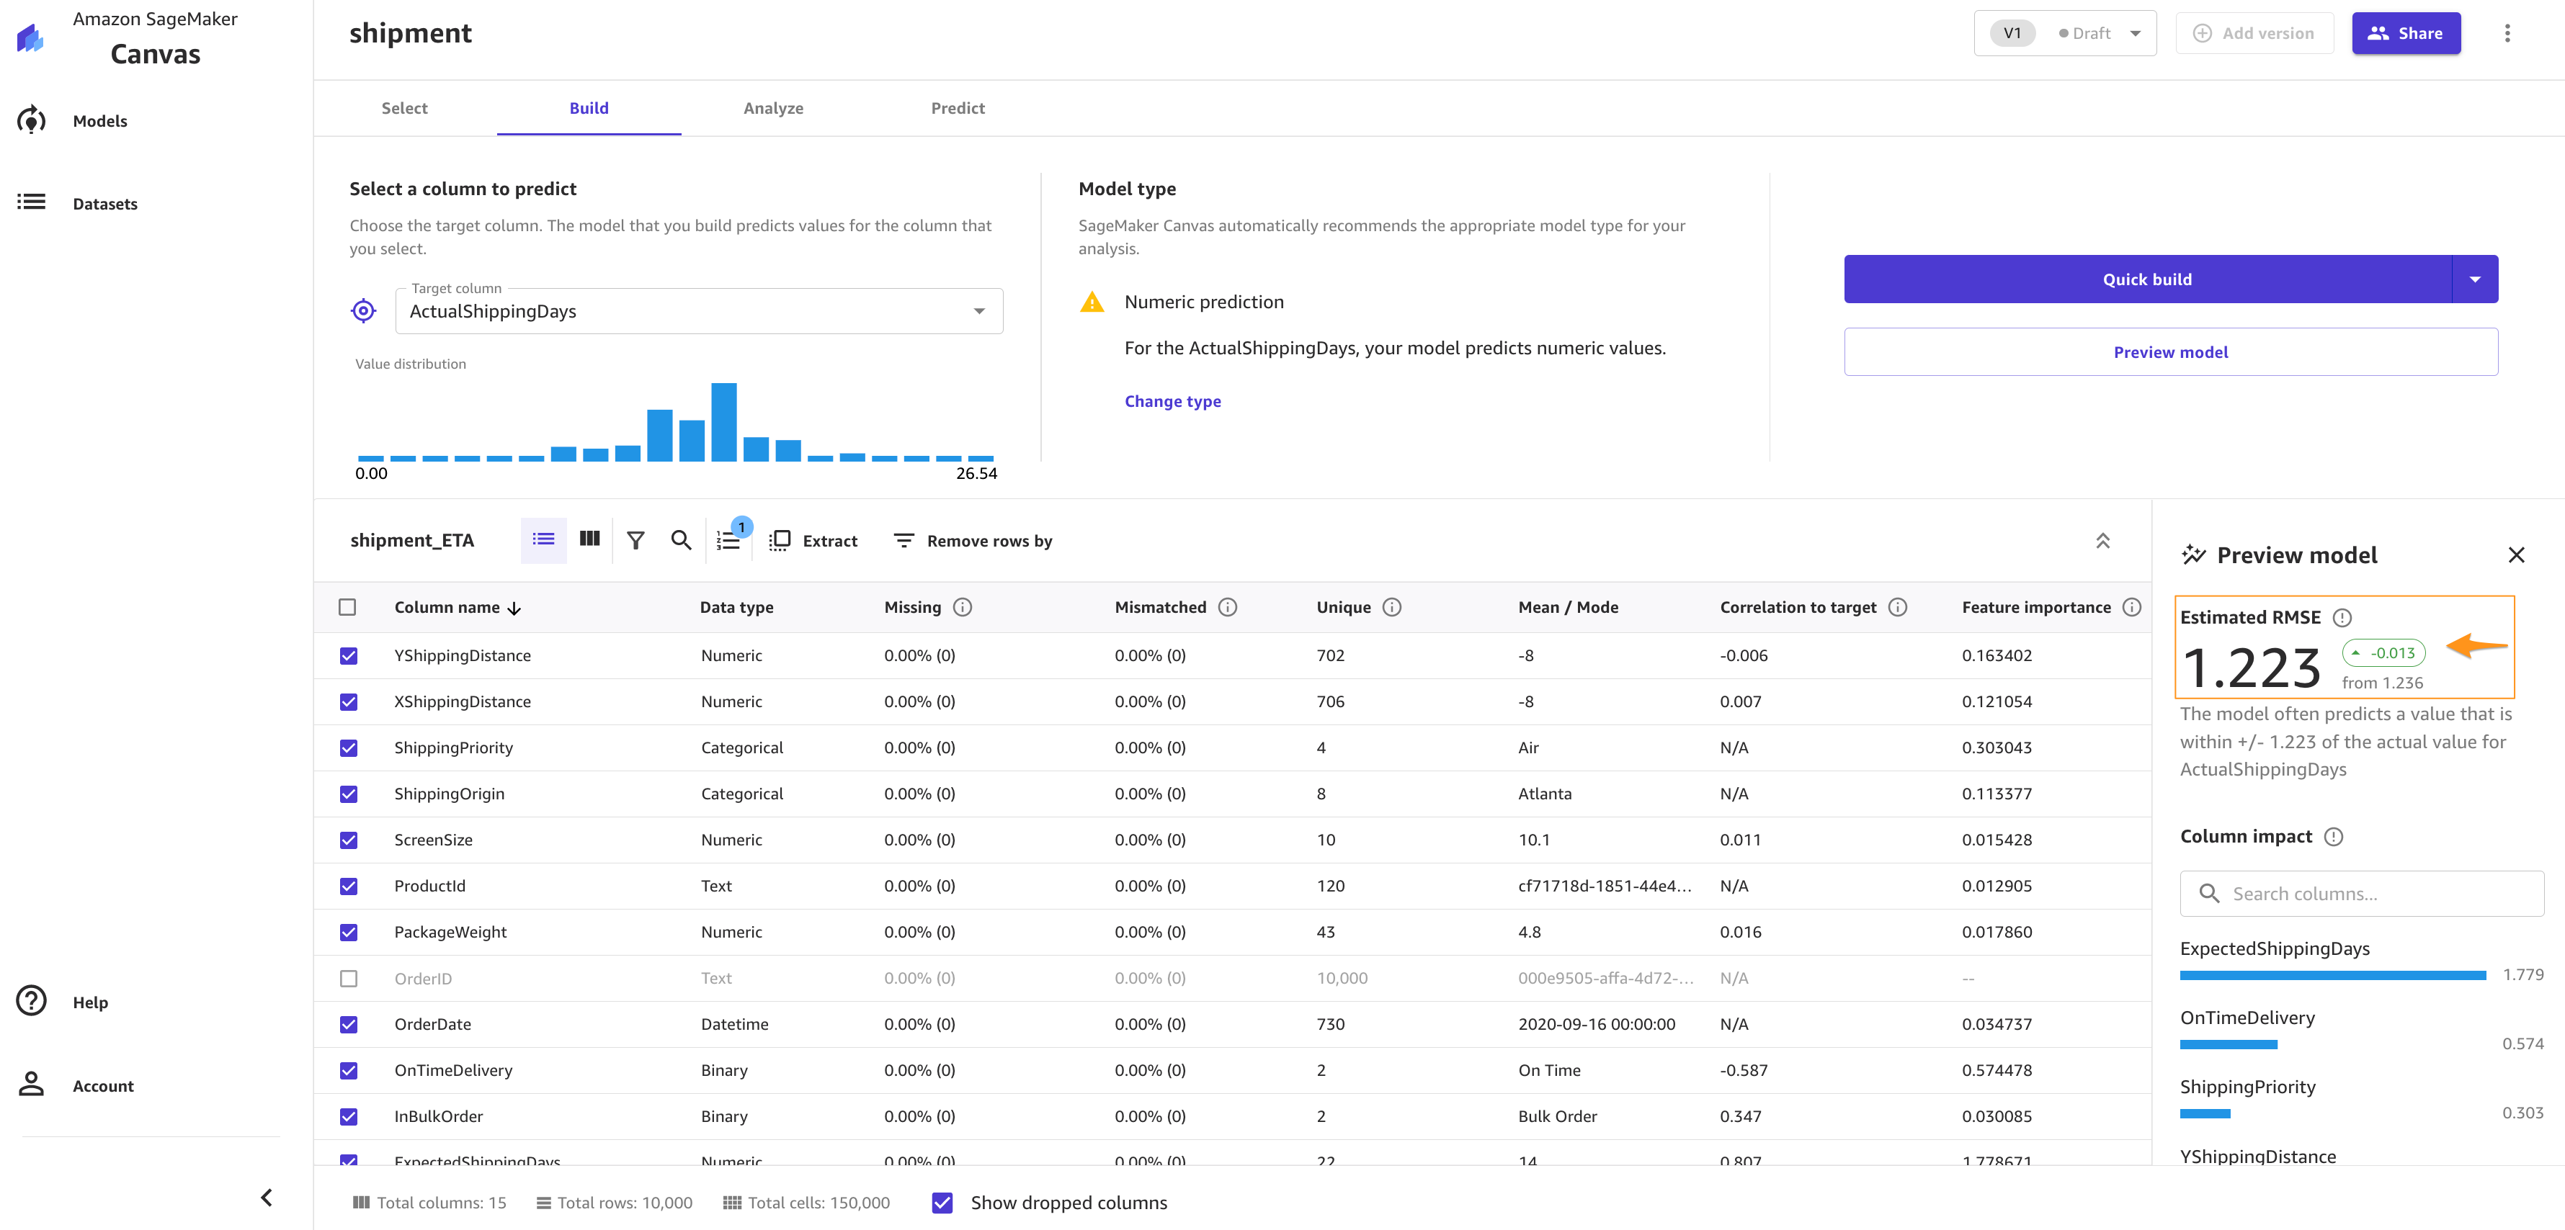
Task: Open Datasets from the sidebar
Action: click(104, 203)
